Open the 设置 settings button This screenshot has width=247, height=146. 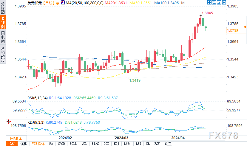[x=168, y=144]
